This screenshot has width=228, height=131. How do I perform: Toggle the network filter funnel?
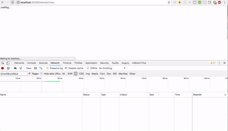point(21,68)
